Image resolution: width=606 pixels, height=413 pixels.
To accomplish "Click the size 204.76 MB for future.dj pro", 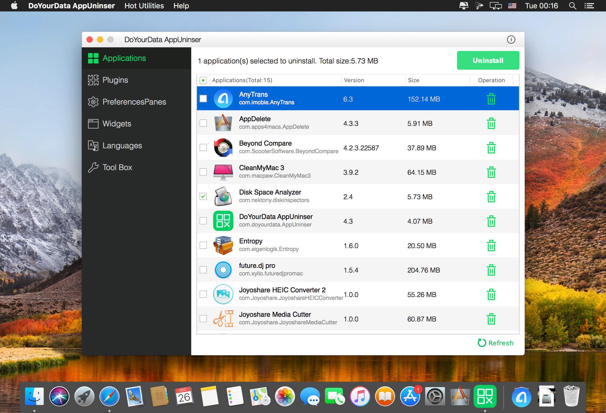I will pos(423,270).
